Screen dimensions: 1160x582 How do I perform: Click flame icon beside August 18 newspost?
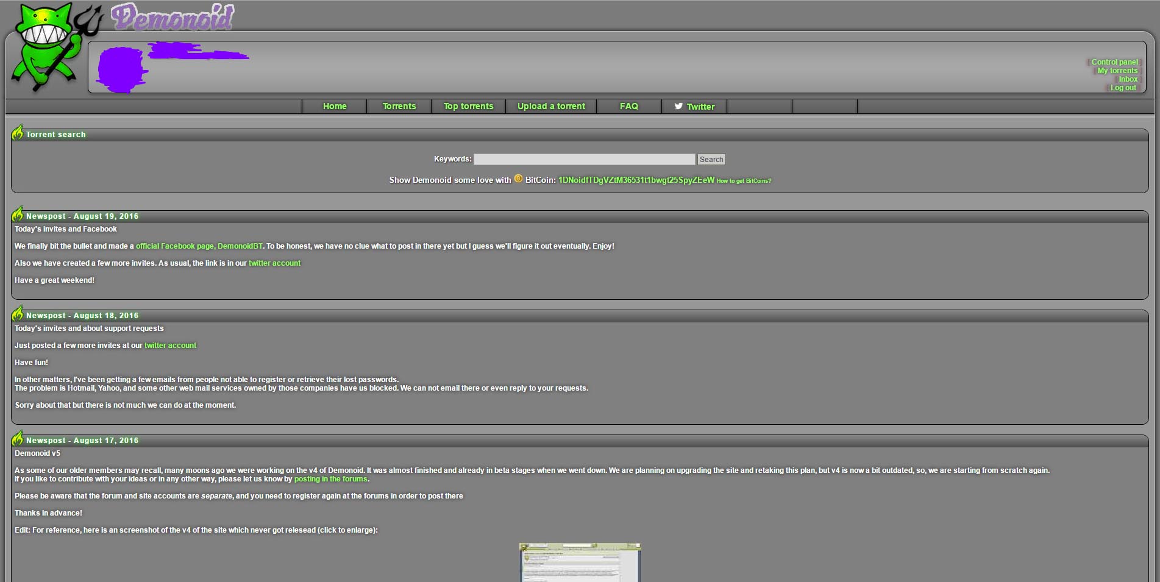pyautogui.click(x=18, y=313)
